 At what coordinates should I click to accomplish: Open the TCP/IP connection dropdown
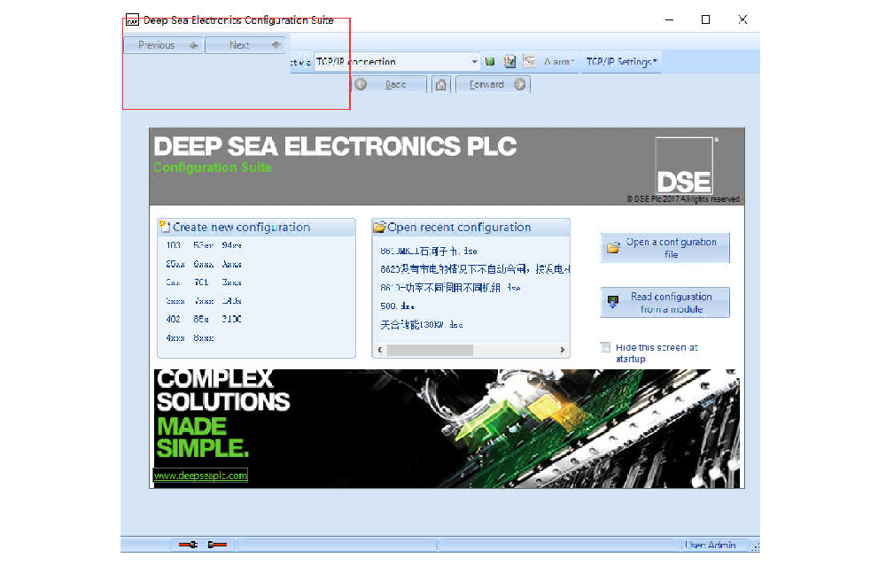(474, 62)
